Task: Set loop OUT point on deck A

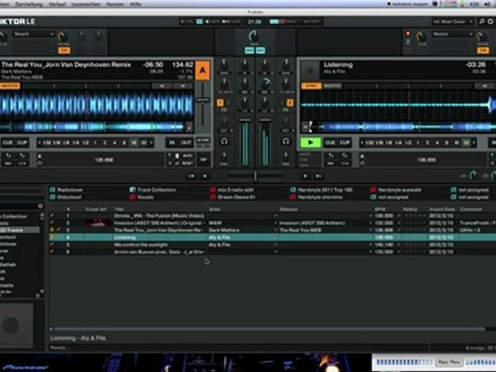Action: point(186,143)
